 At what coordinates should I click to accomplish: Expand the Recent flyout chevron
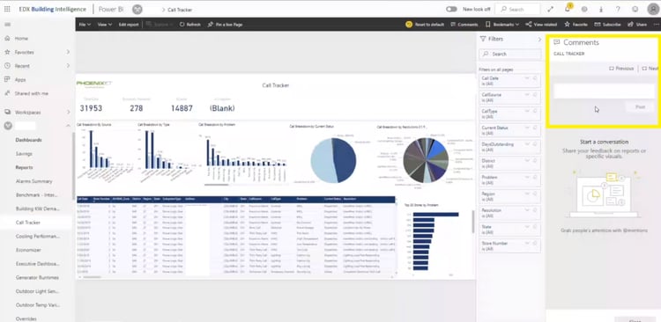click(68, 66)
